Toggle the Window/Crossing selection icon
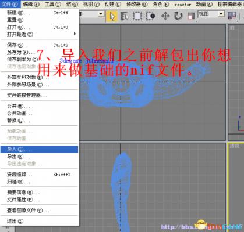 (x=150, y=16)
